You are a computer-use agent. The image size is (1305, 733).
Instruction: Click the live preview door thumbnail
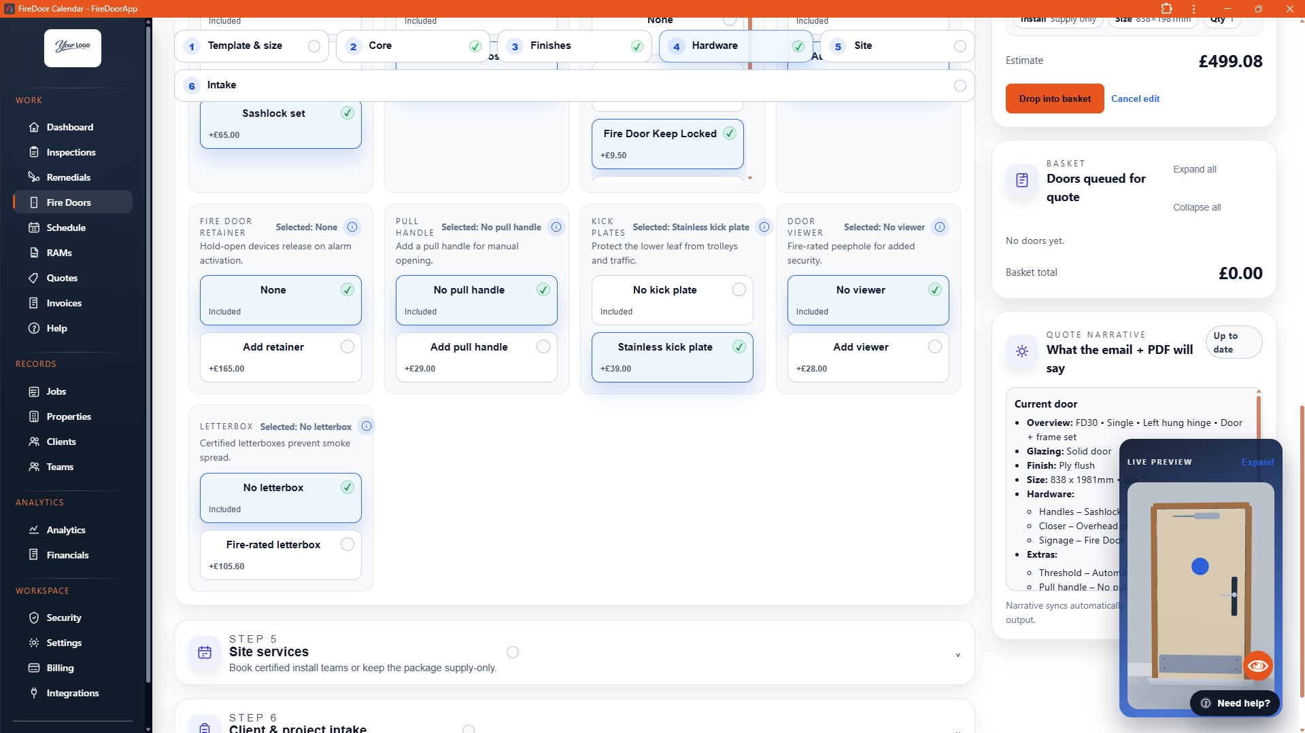[1200, 591]
